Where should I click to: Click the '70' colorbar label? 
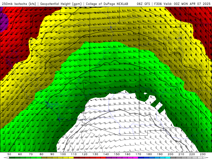point(31,154)
